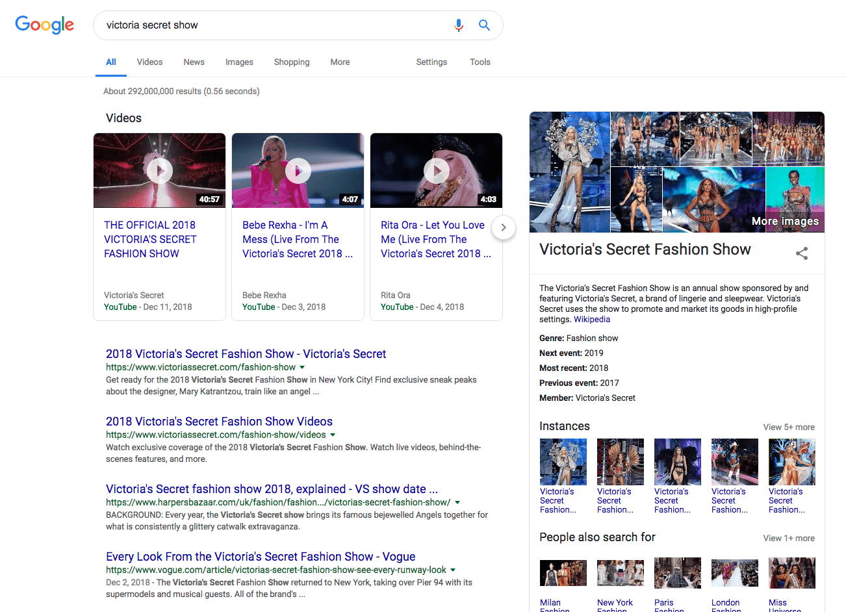Click the 4:07 video thumbnail
The height and width of the screenshot is (612, 846).
298,171
